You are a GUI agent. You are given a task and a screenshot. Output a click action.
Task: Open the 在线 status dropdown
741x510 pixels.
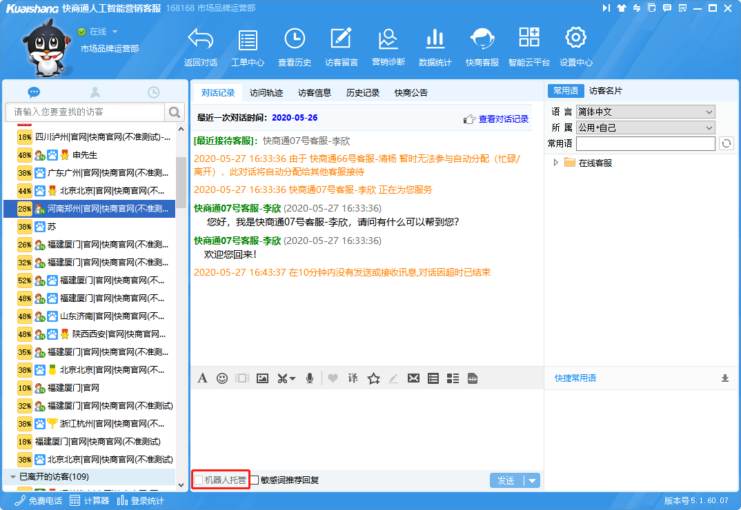pos(115,32)
